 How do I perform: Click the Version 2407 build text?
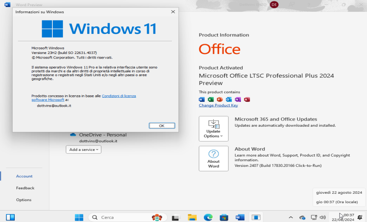coord(278,166)
